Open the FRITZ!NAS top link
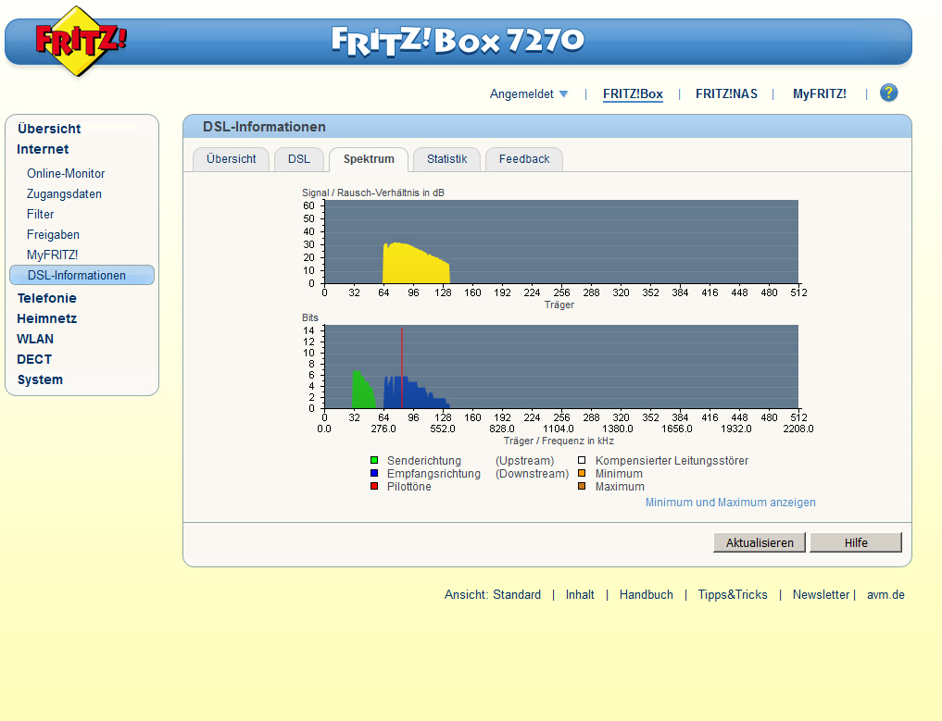 pyautogui.click(x=726, y=94)
